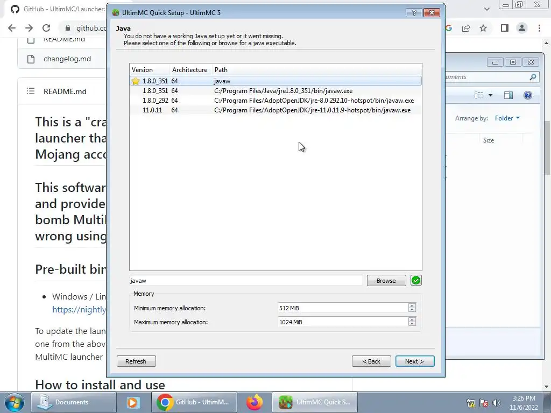Viewport: 551px width, 413px height.
Task: Click the Back button in Quick Setup
Action: pos(371,361)
